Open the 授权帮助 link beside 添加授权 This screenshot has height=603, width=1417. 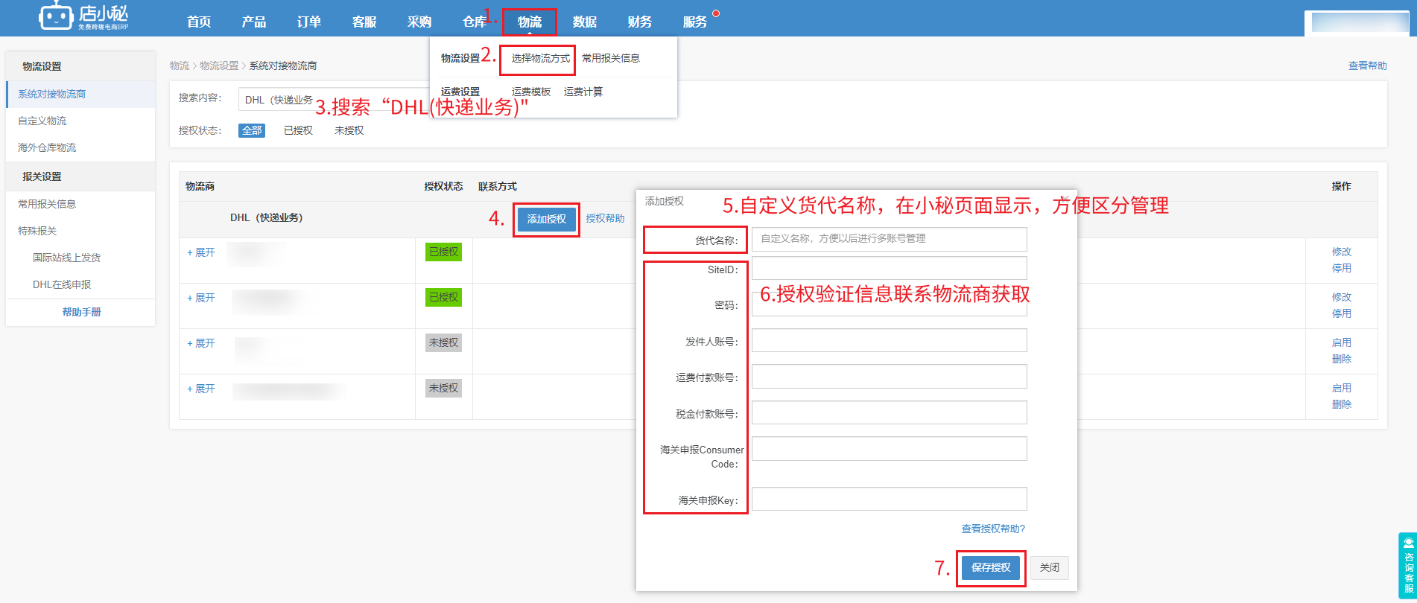click(x=605, y=218)
